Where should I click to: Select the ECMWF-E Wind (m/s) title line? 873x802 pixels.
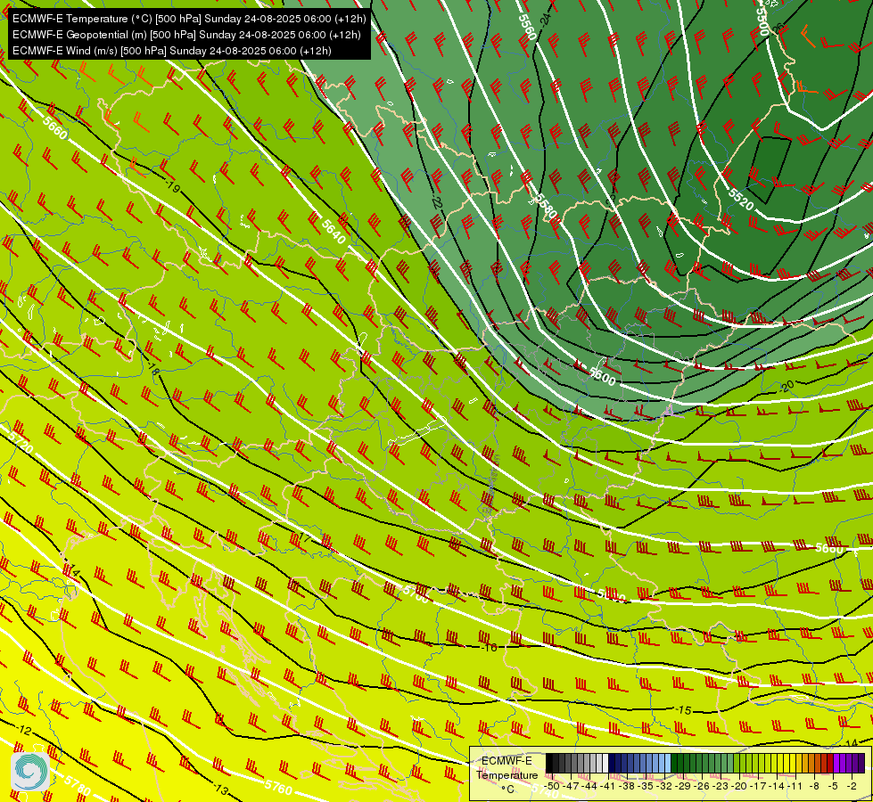click(x=171, y=51)
